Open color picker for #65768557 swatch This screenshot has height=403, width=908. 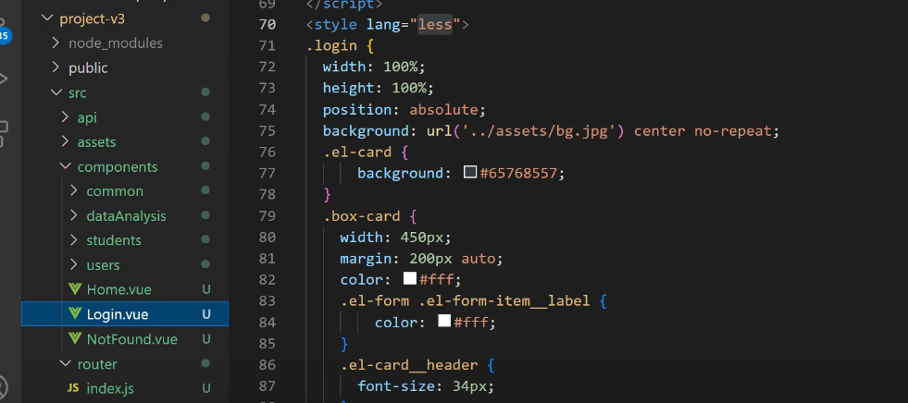[470, 172]
